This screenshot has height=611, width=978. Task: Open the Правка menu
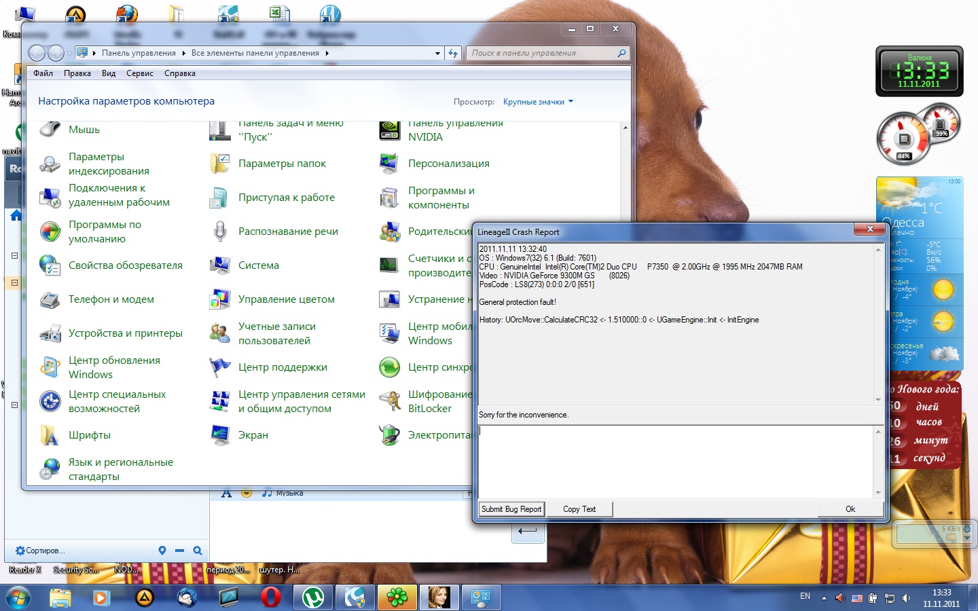click(77, 73)
